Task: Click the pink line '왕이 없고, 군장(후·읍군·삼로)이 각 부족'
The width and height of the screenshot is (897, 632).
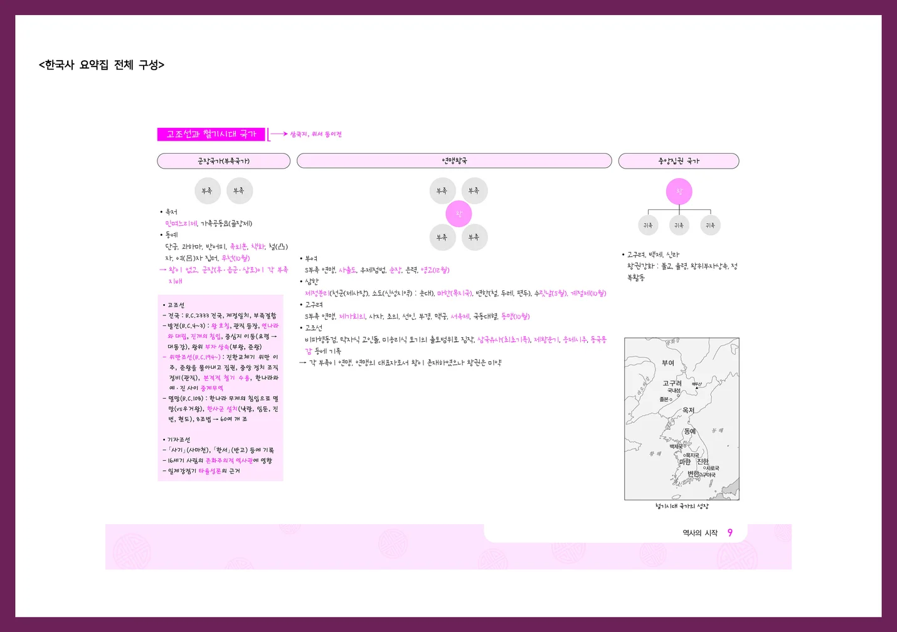Action: click(x=228, y=270)
